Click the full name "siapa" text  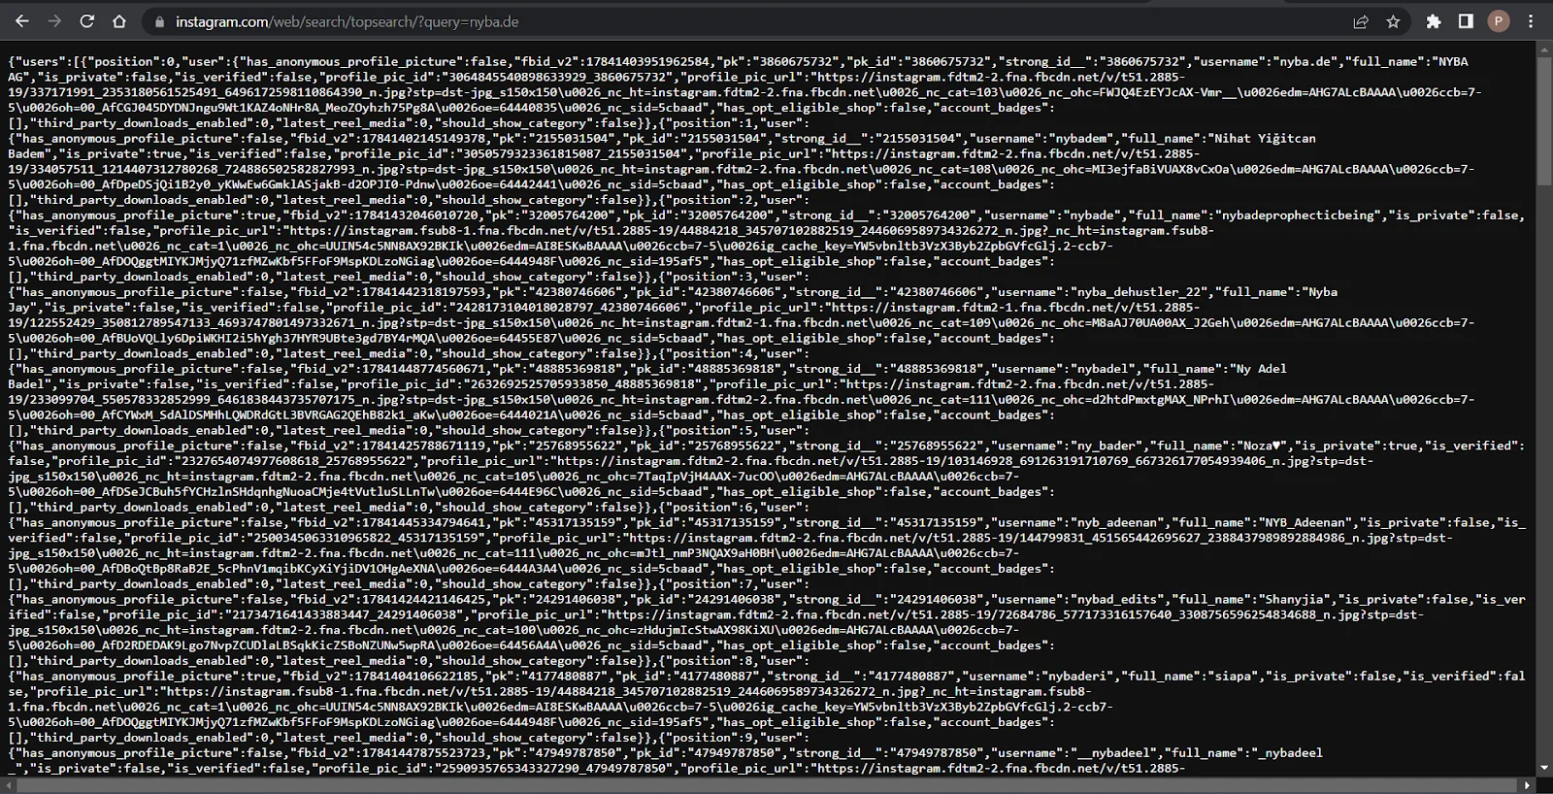(x=1234, y=676)
